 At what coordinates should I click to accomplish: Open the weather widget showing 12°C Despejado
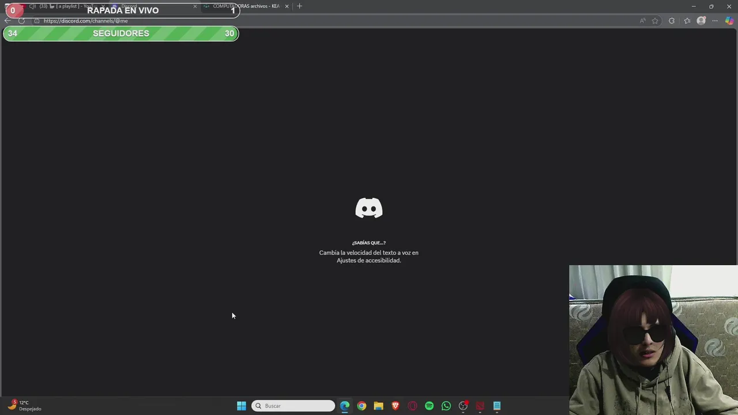24,406
